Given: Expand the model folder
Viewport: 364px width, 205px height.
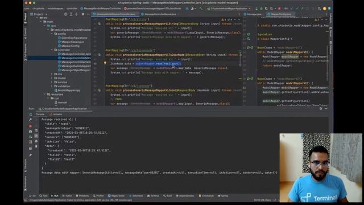Looking at the screenshot, I should (52, 78).
